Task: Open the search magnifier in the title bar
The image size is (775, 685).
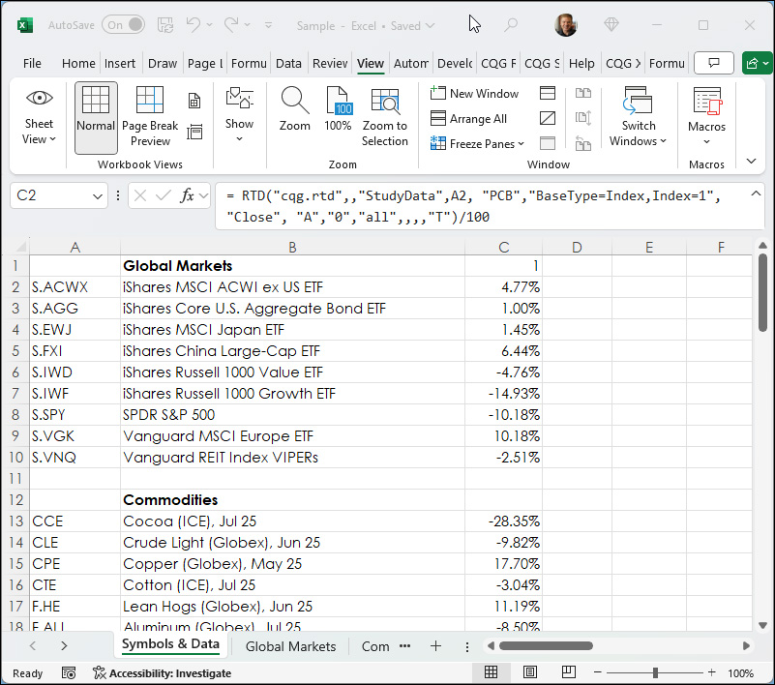Action: click(x=511, y=25)
